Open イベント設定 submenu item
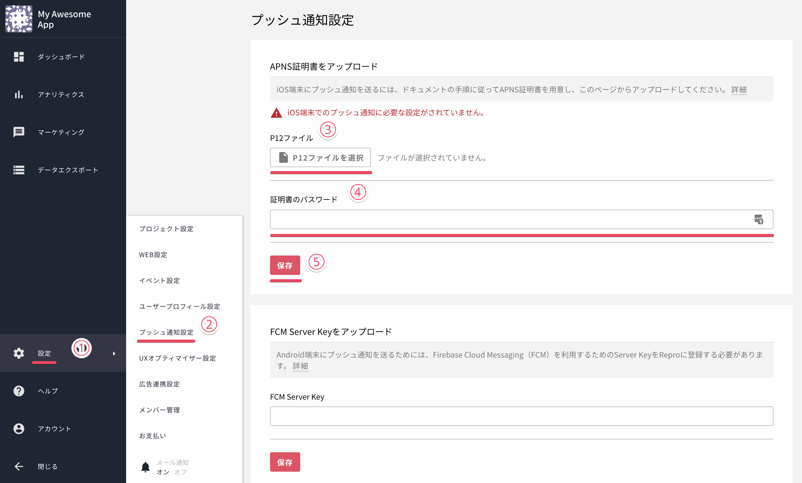 (x=160, y=281)
